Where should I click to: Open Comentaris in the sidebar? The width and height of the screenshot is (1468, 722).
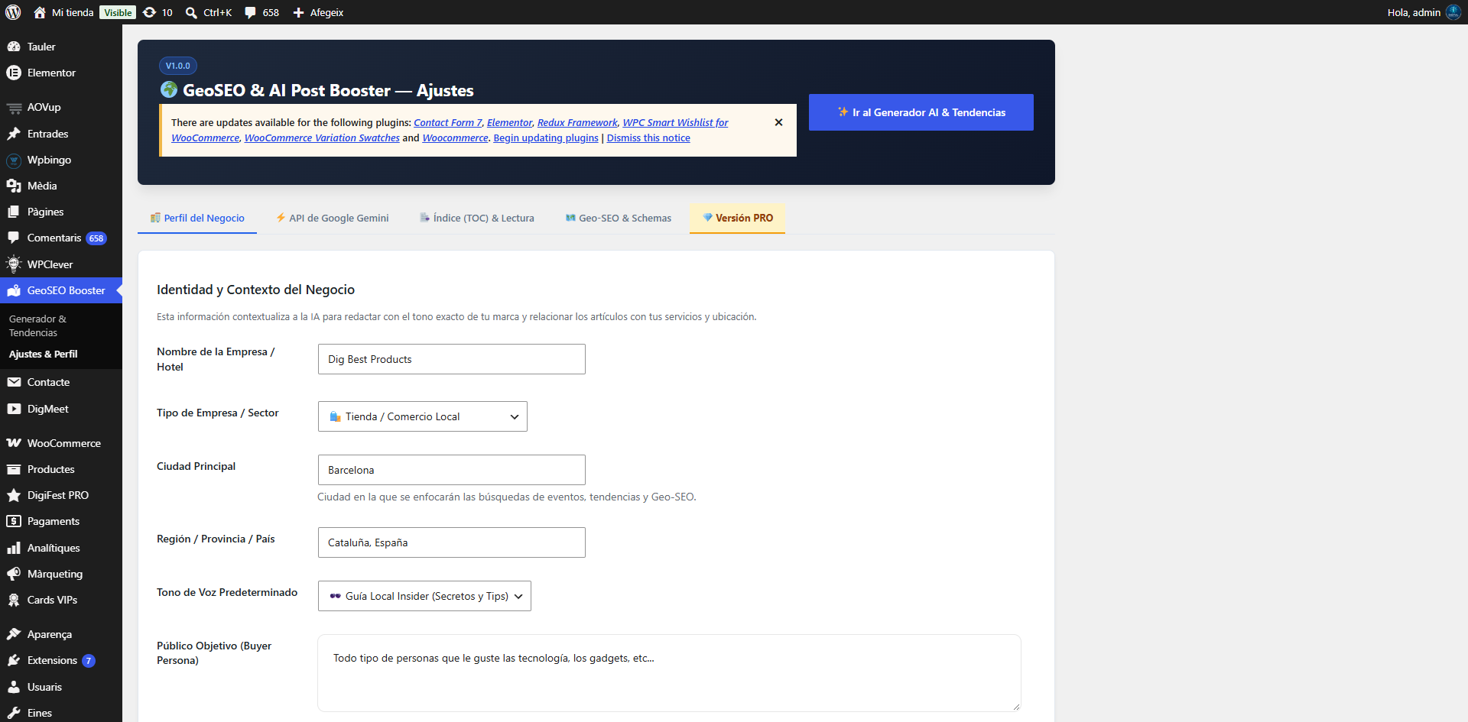click(61, 238)
